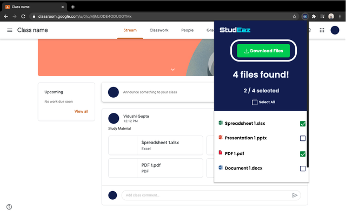Click the Excel icon beside Spreadsheet 1.xlsx

tap(221, 123)
